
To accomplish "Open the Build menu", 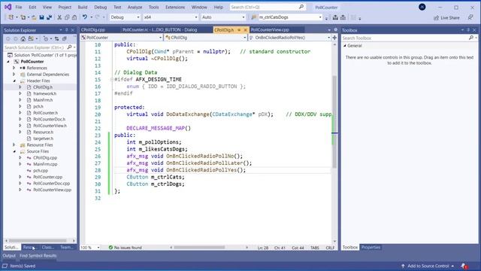I will click(82, 7).
